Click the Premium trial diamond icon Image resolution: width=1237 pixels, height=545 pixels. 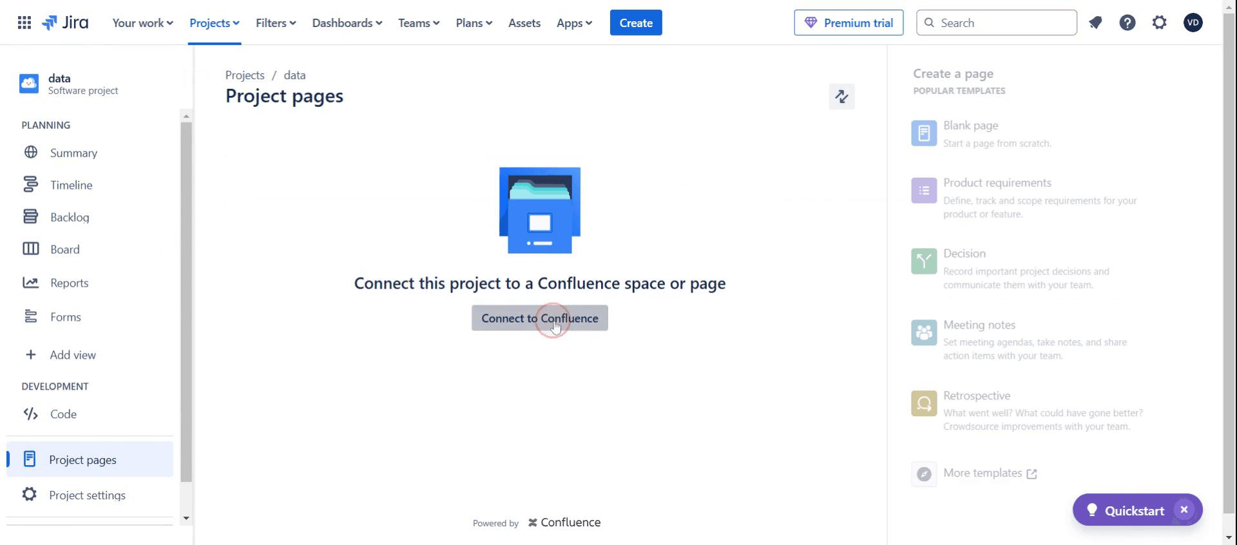[811, 23]
